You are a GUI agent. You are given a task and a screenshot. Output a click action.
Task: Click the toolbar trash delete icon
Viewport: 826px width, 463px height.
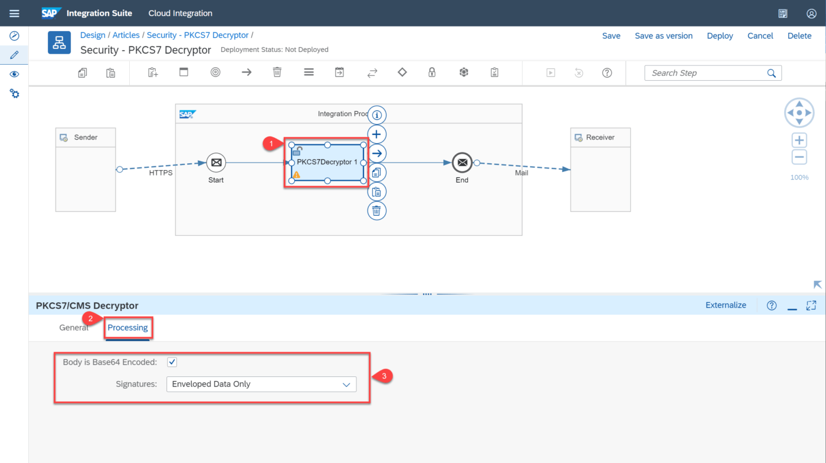point(277,72)
